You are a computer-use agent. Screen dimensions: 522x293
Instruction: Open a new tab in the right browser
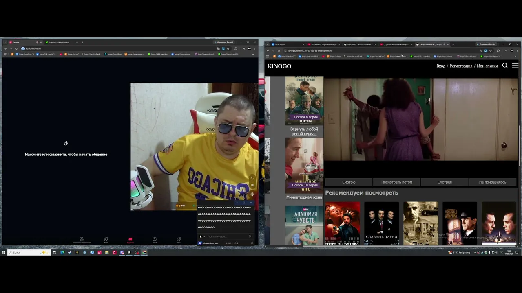pyautogui.click(x=453, y=44)
